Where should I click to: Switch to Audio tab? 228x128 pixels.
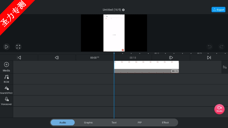[x=63, y=122]
